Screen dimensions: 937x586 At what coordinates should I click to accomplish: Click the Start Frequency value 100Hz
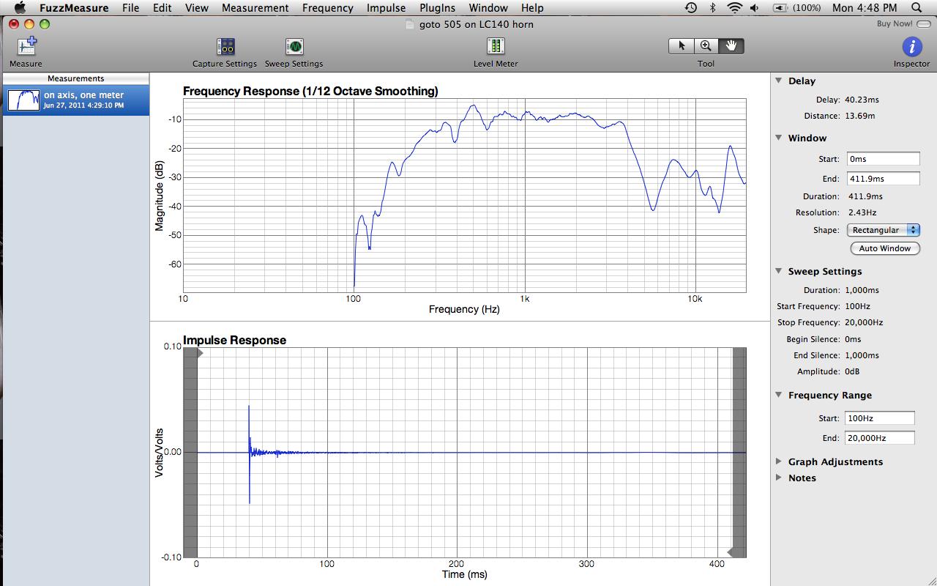857,306
